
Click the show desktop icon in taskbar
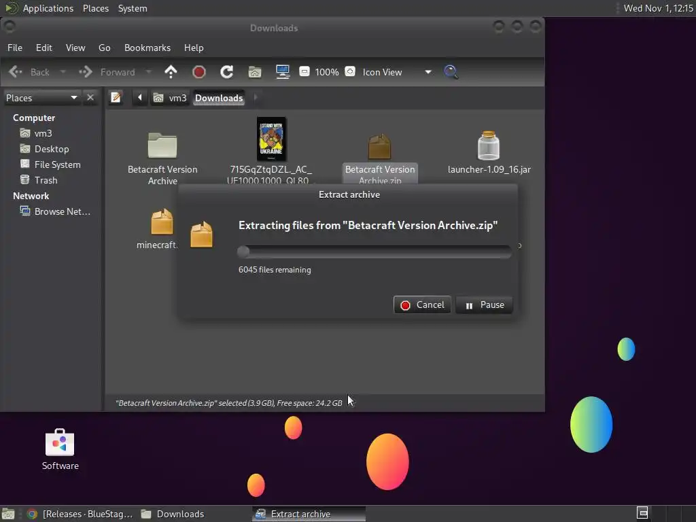click(8, 514)
